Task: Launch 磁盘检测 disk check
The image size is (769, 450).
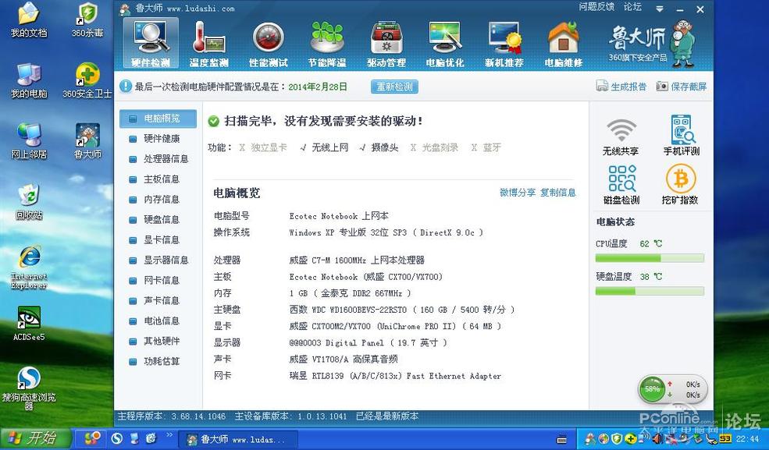Action: tap(621, 184)
